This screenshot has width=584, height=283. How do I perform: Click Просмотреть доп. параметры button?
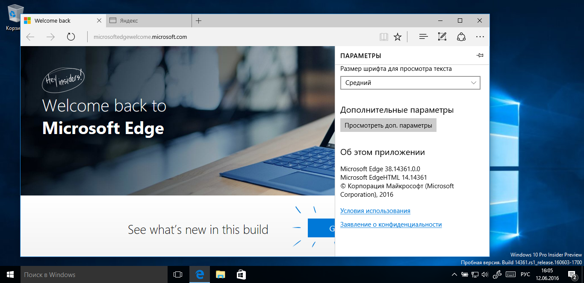tap(388, 125)
